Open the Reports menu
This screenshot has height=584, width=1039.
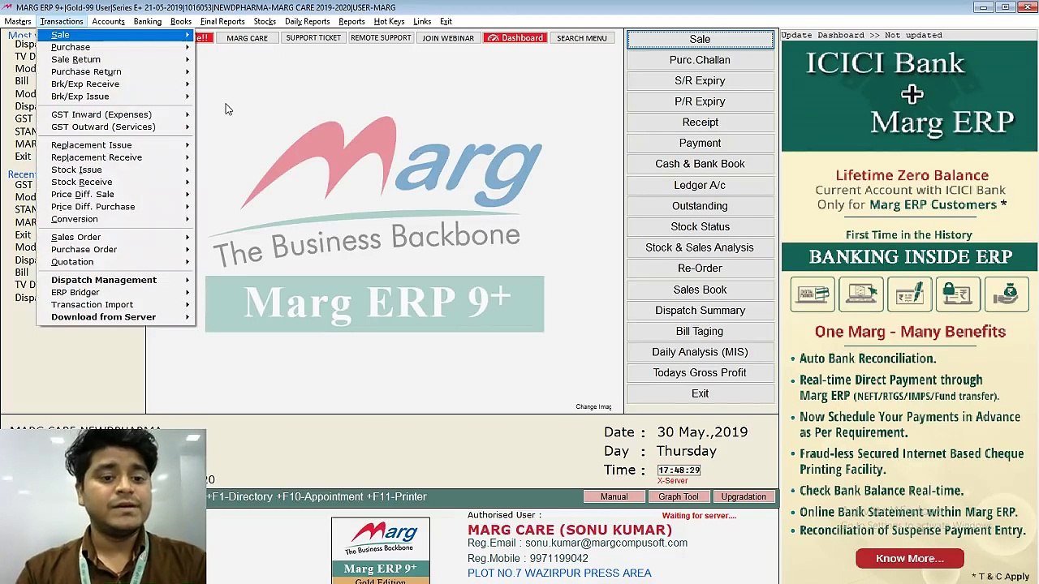point(351,21)
